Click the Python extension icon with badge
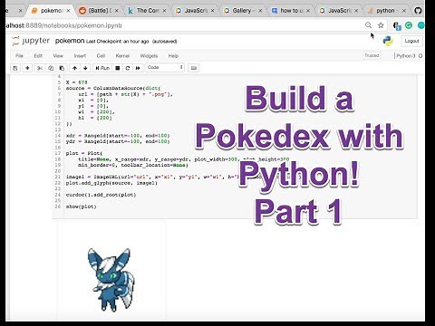The width and height of the screenshot is (435, 326). (x=397, y=26)
